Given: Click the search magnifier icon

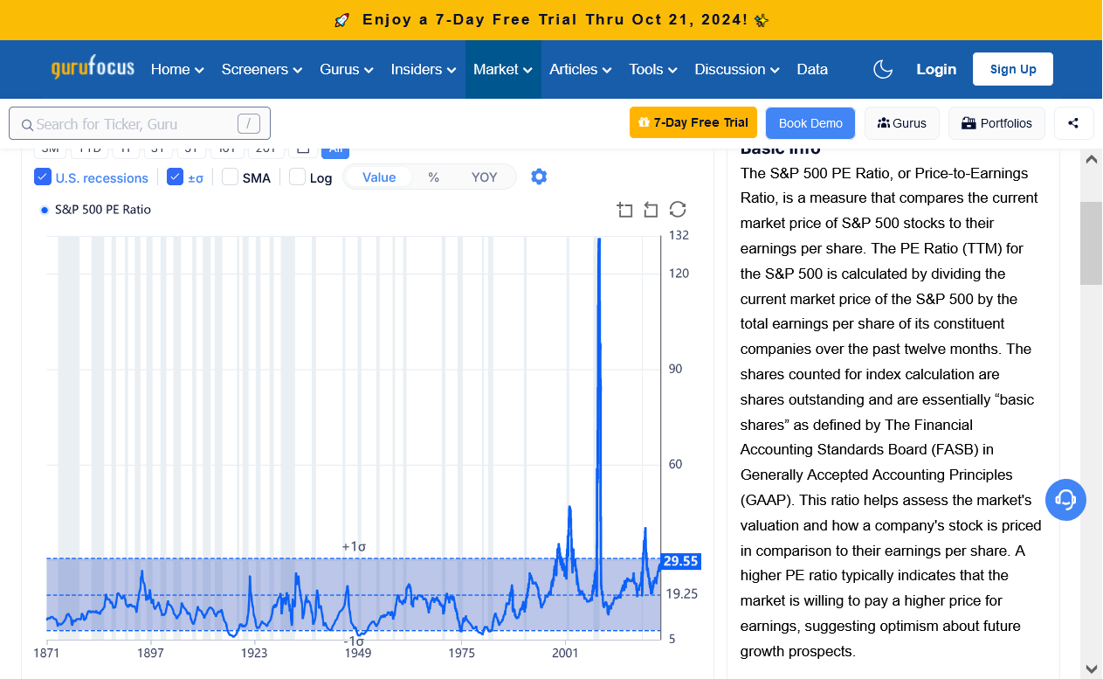Looking at the screenshot, I should tap(27, 124).
